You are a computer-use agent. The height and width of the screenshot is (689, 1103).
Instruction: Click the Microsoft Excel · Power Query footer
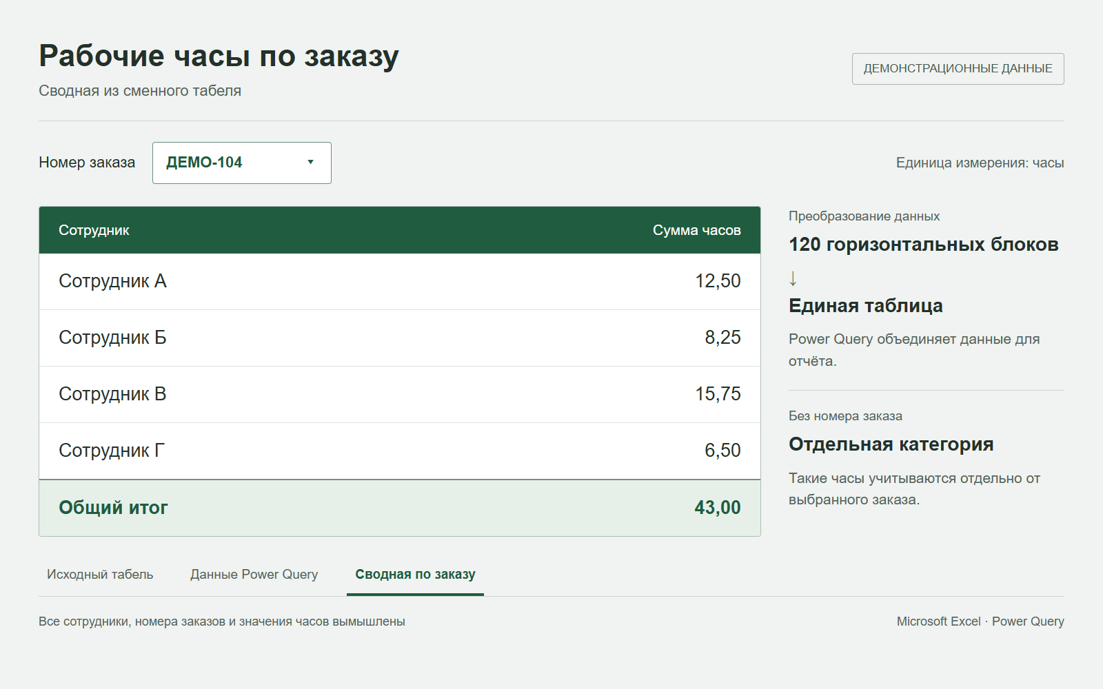(980, 621)
